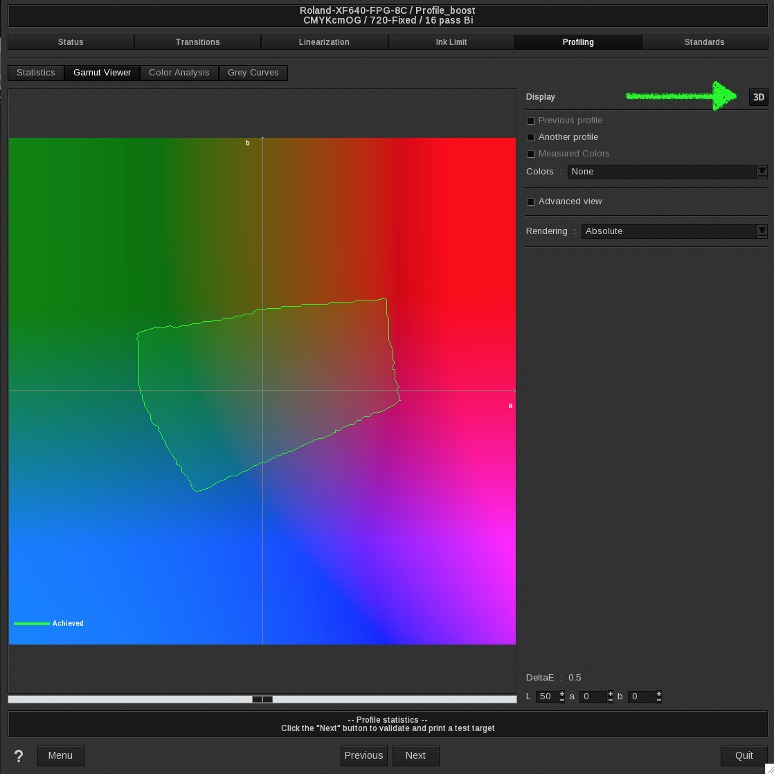Enable the Previous profile display
774x774 pixels.
coord(530,120)
